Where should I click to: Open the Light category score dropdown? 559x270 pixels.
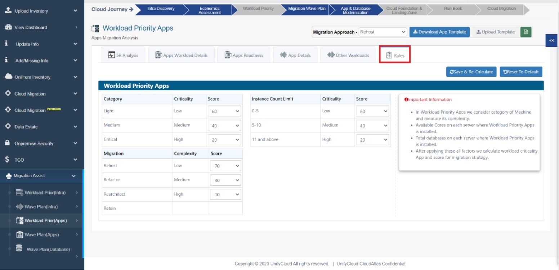click(x=224, y=111)
